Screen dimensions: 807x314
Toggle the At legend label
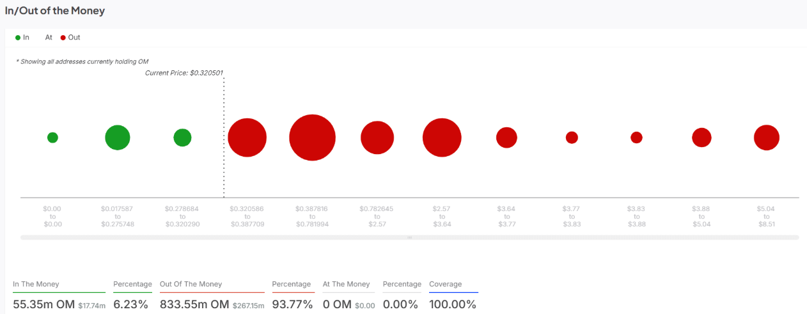click(x=49, y=38)
